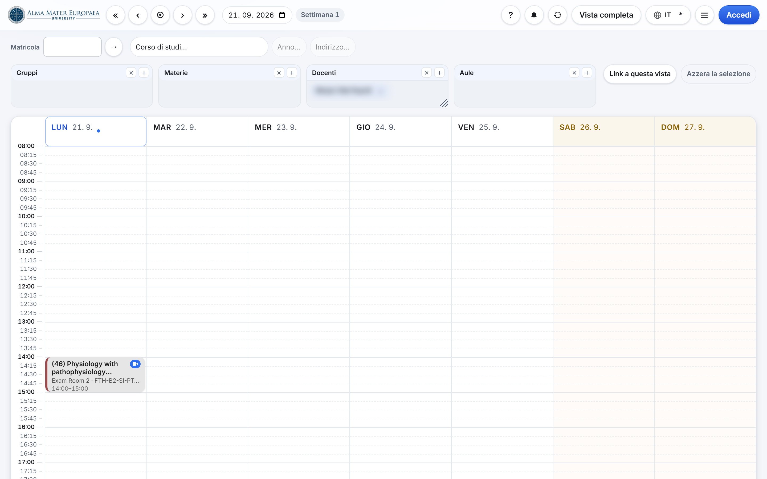Click Vista completa button
Screen dimensions: 767x479
coord(606,15)
